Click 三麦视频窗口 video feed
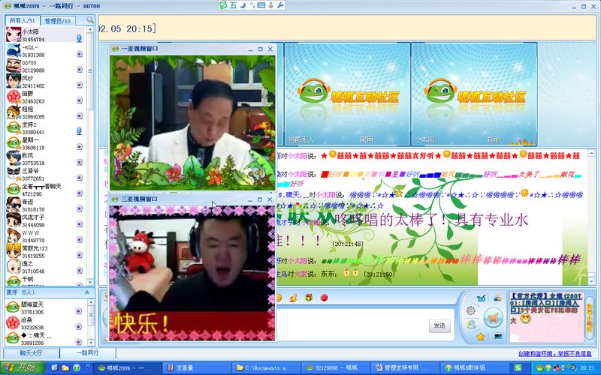 click(192, 273)
